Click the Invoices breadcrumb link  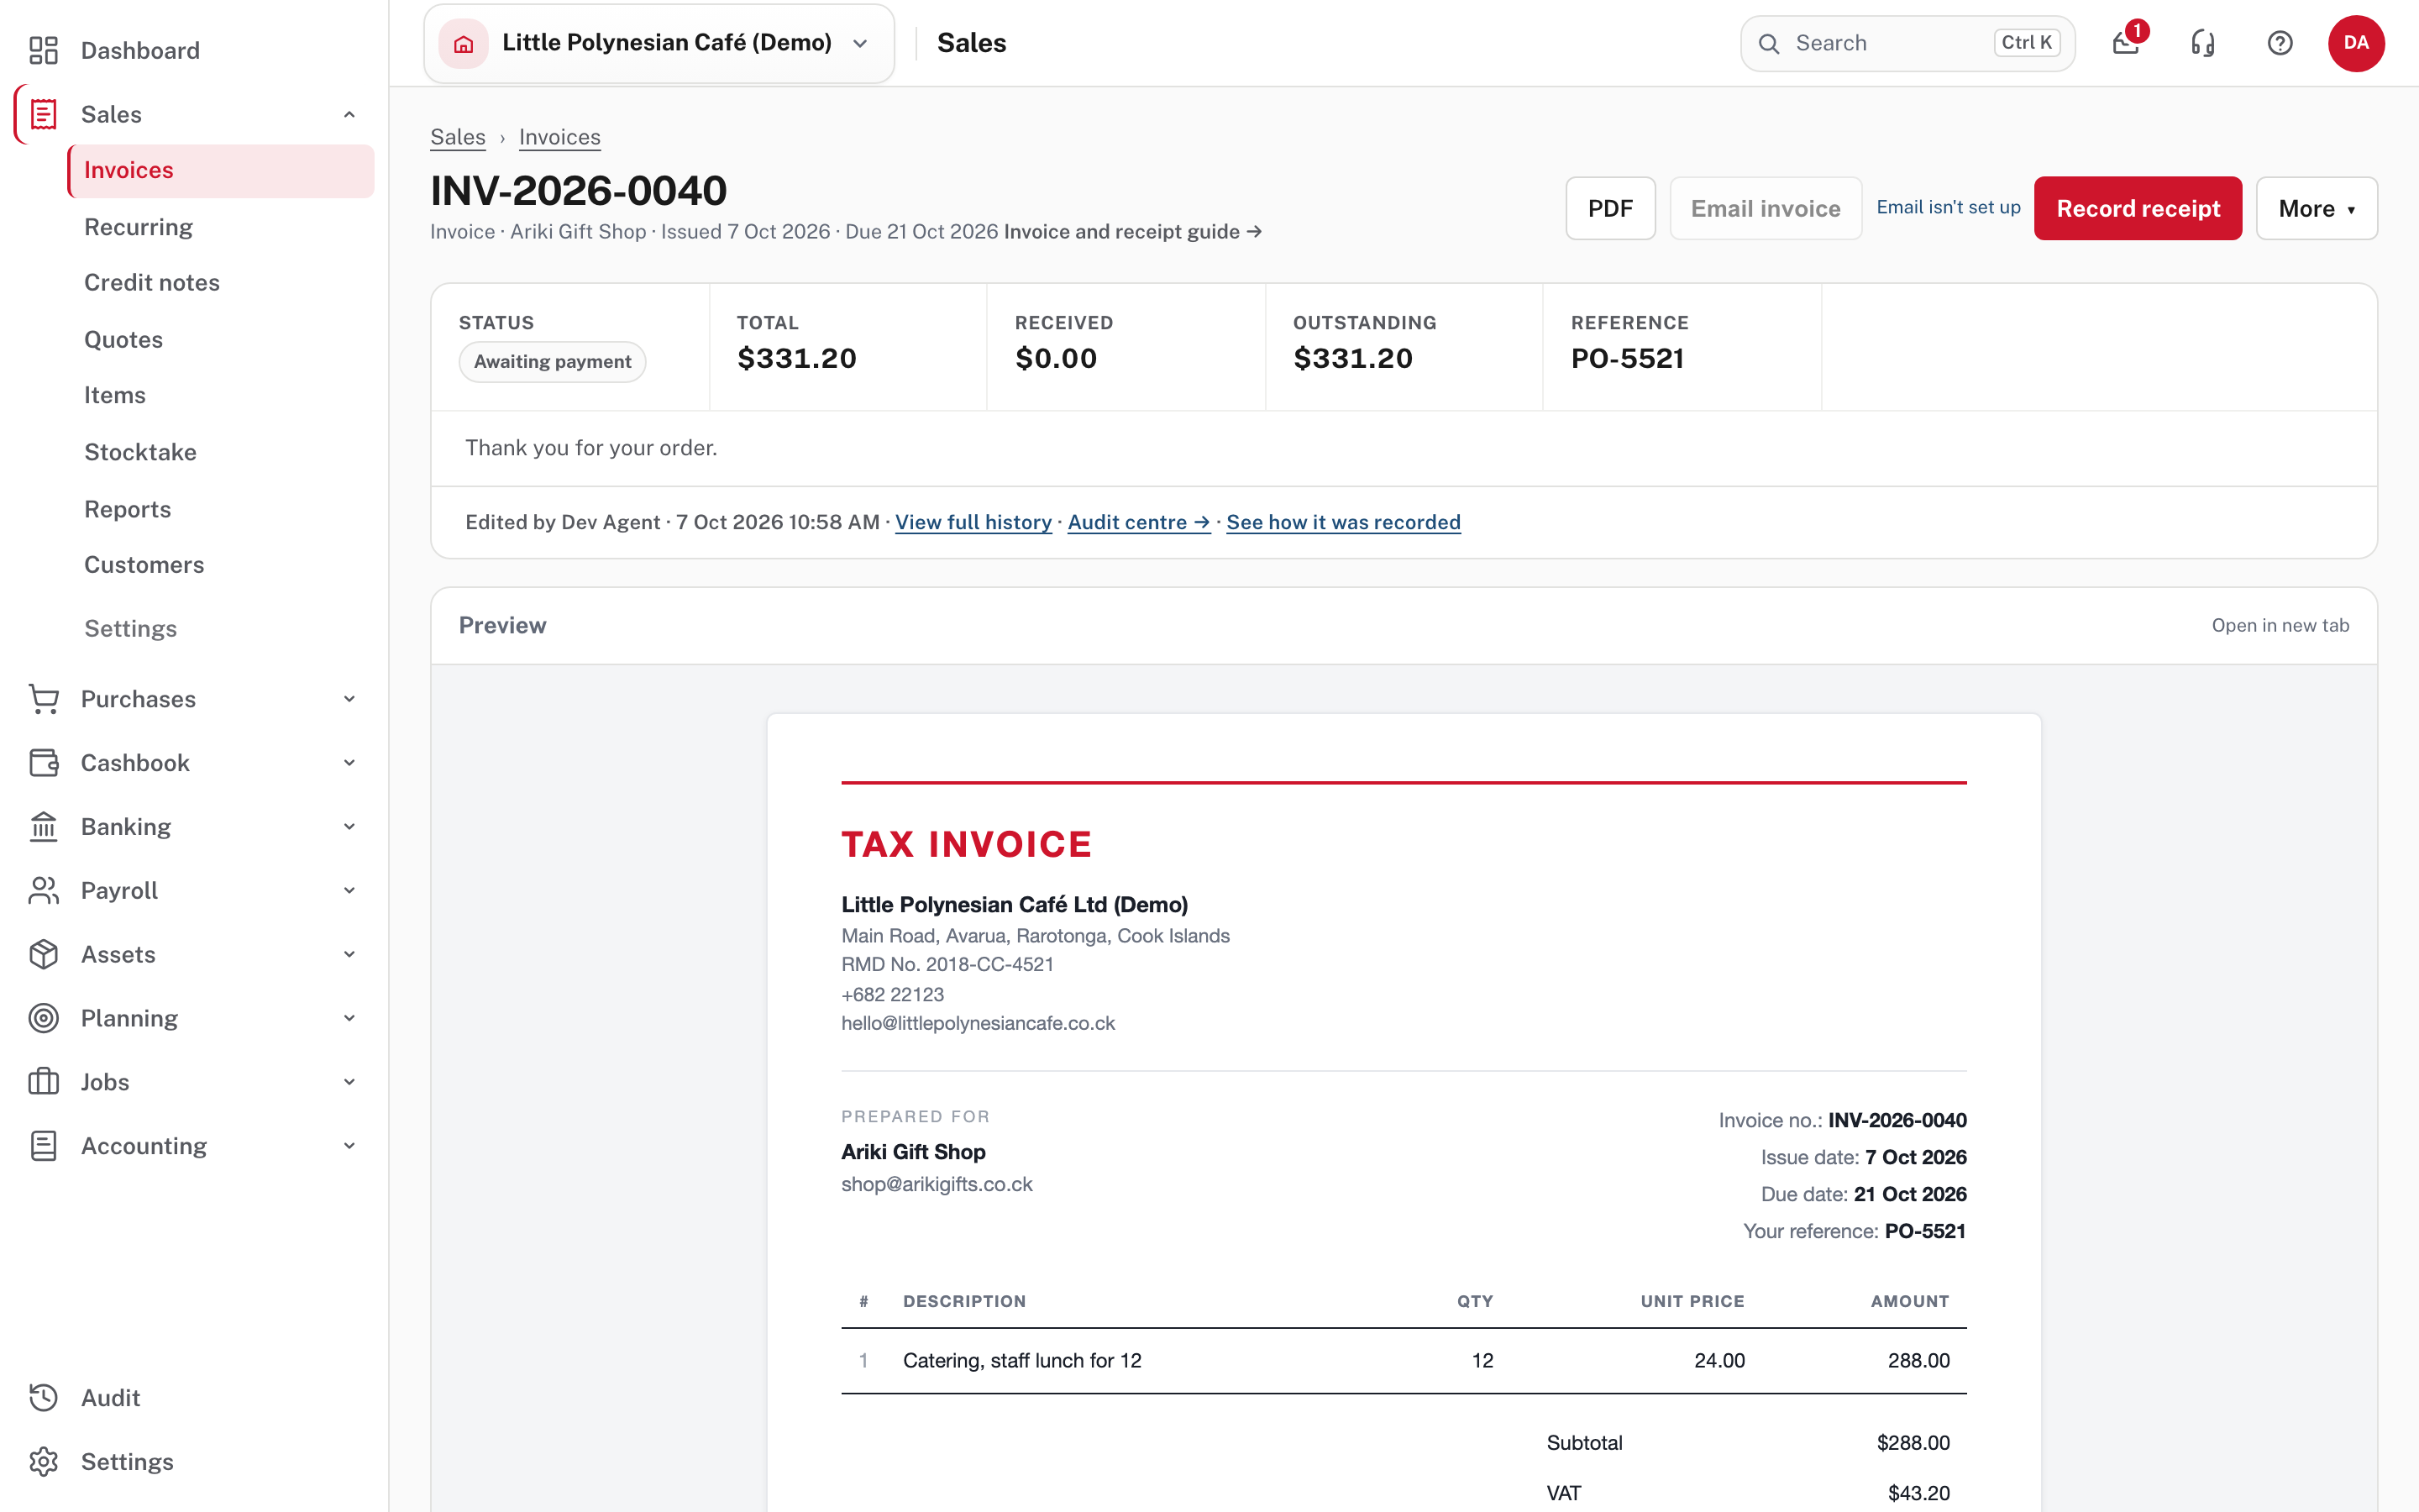559,137
